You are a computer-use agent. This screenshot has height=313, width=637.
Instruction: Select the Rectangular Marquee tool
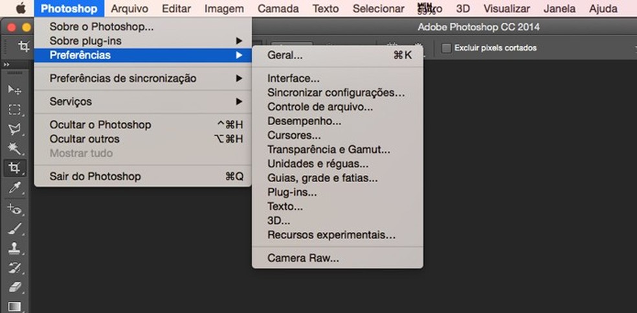pyautogui.click(x=14, y=109)
